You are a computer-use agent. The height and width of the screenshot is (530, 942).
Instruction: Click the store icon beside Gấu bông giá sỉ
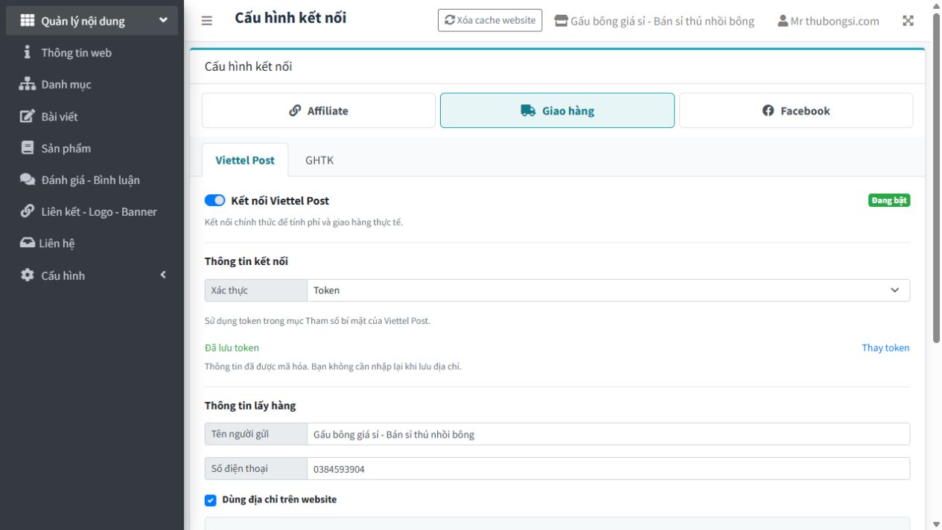(x=561, y=21)
